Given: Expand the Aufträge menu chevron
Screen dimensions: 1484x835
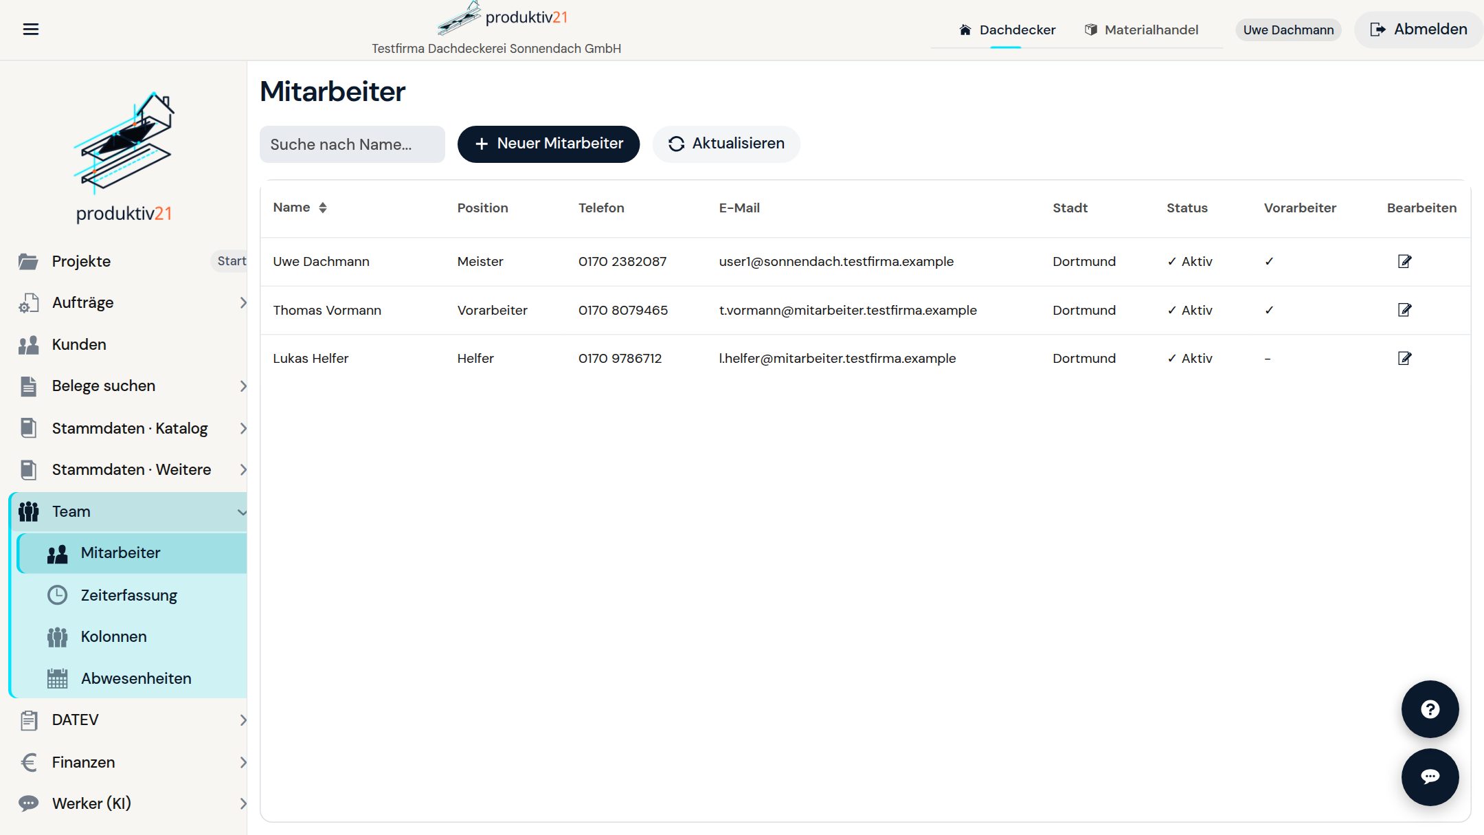Looking at the screenshot, I should 243,302.
